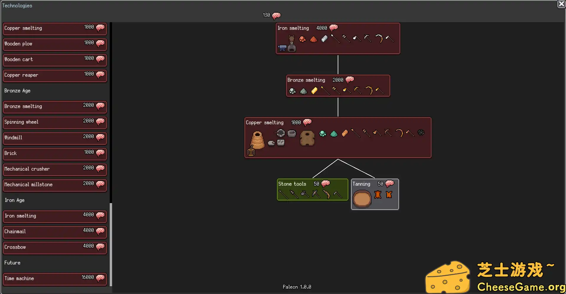566x294 pixels.
Task: Click the technology list scrollbar thumb
Action: [x=111, y=244]
